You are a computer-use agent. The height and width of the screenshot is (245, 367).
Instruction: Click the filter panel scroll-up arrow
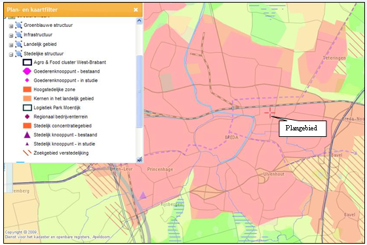139,21
